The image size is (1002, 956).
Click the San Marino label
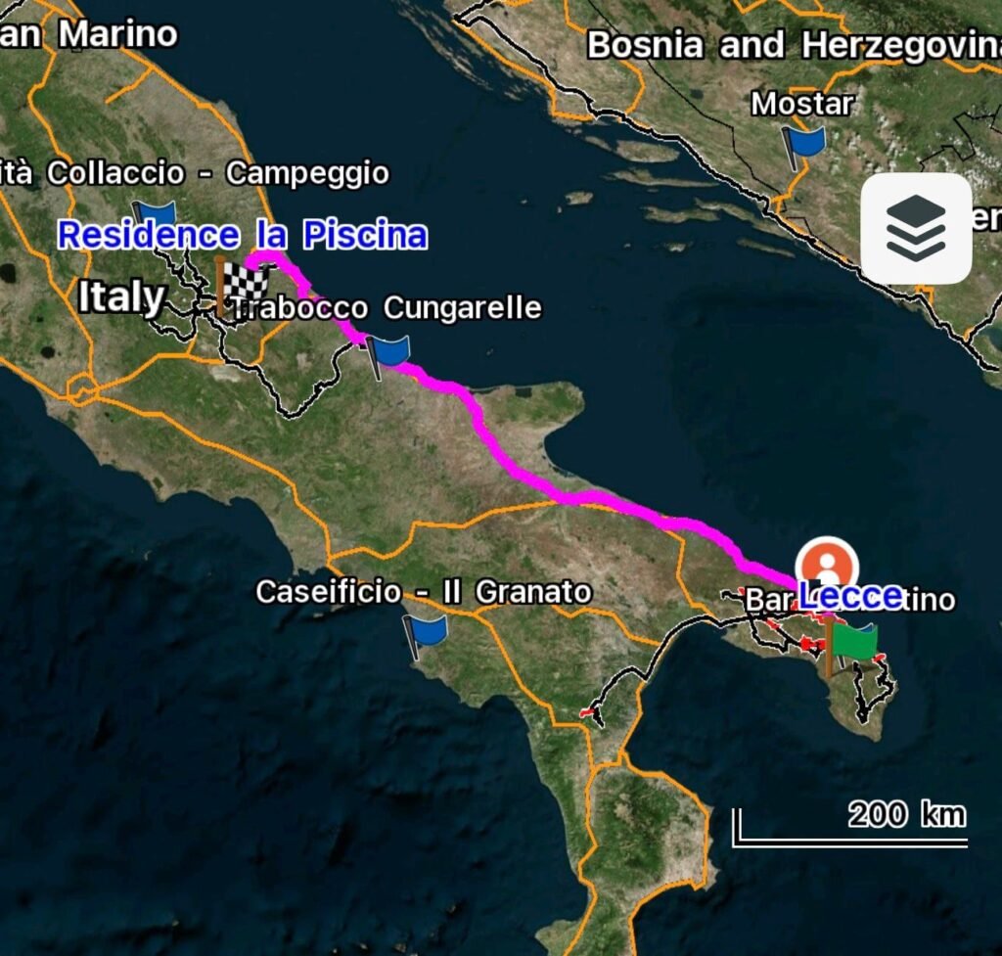(89, 34)
